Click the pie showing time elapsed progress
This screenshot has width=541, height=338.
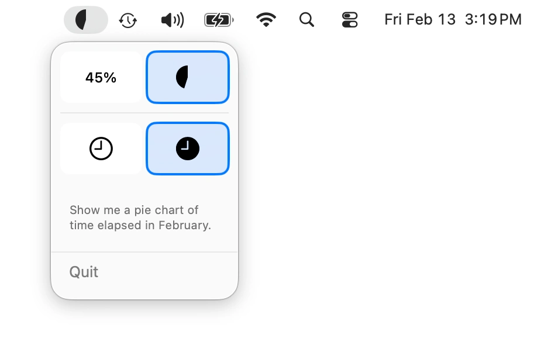[x=187, y=77]
